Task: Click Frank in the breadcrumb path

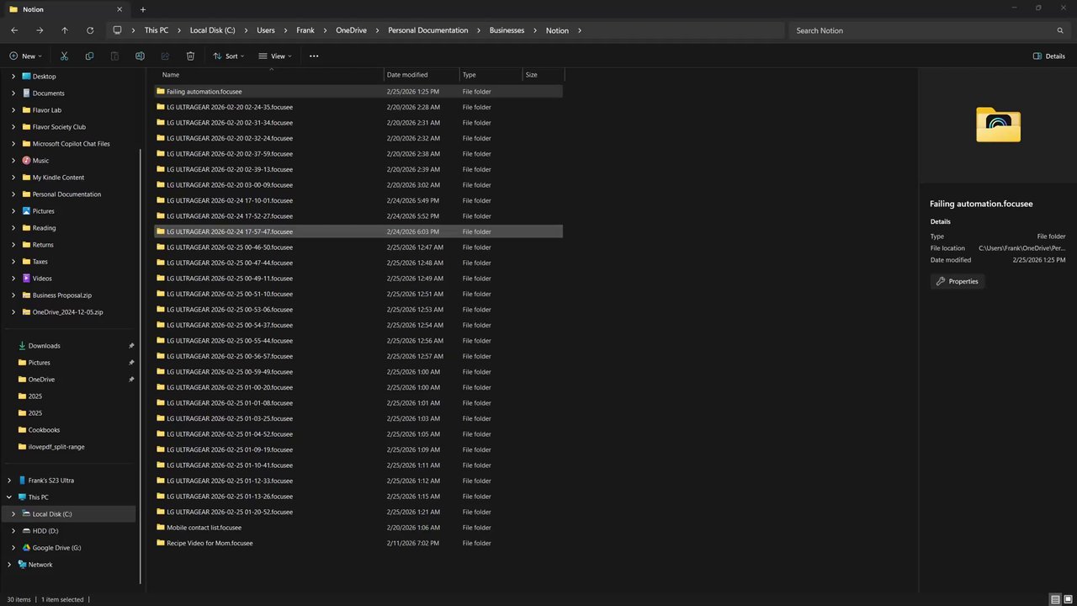Action: [305, 30]
